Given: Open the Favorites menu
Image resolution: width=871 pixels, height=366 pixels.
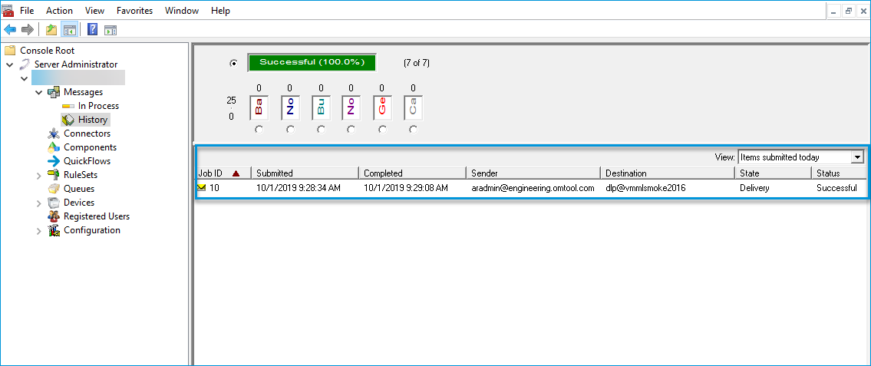Looking at the screenshot, I should 134,11.
